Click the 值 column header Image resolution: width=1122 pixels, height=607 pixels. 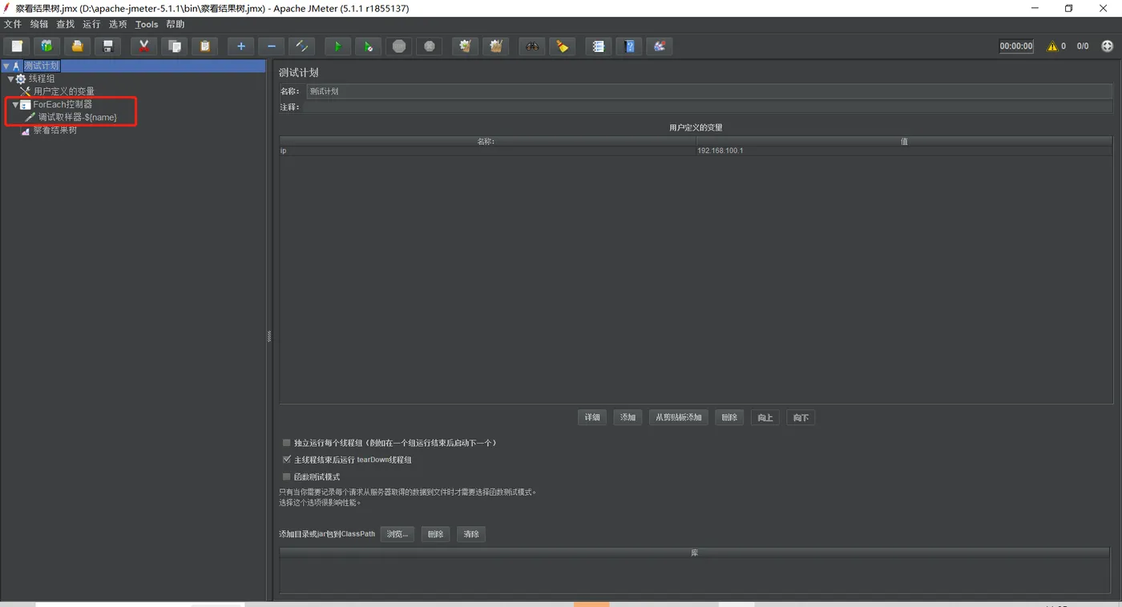point(903,141)
